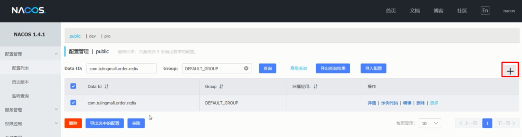Open 社区 in top navigation
Image resolution: width=522 pixels, height=137 pixels.
[462, 11]
